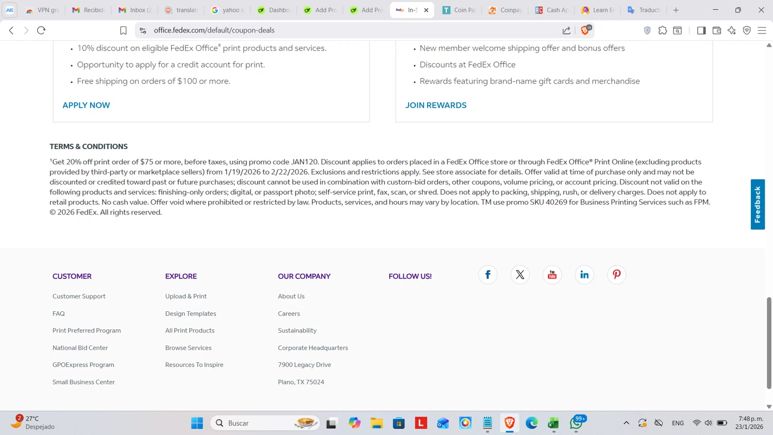Screen dimensions: 773x435
Task: Open Excel from the taskbar
Action: (x=553, y=423)
